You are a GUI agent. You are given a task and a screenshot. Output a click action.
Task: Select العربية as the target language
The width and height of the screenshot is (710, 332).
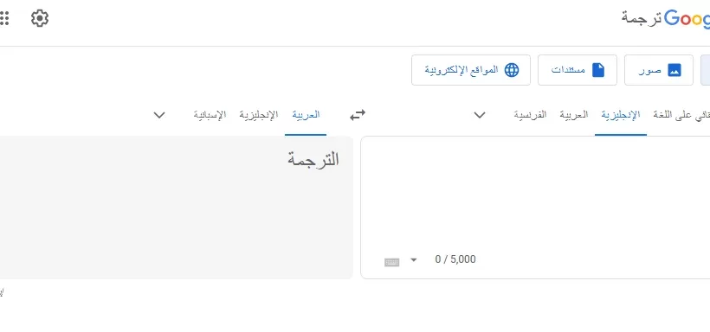306,115
